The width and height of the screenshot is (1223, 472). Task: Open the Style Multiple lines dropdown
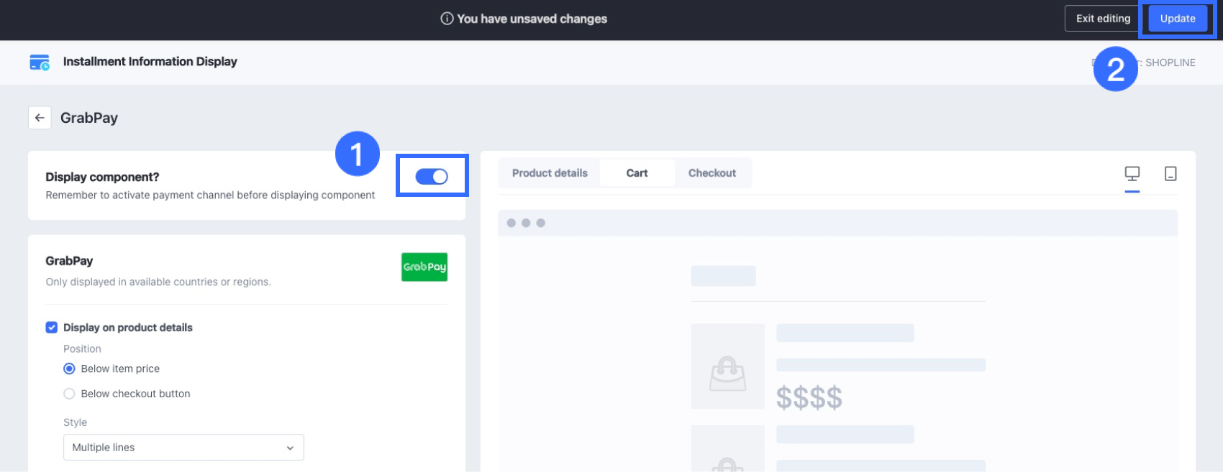pyautogui.click(x=183, y=447)
